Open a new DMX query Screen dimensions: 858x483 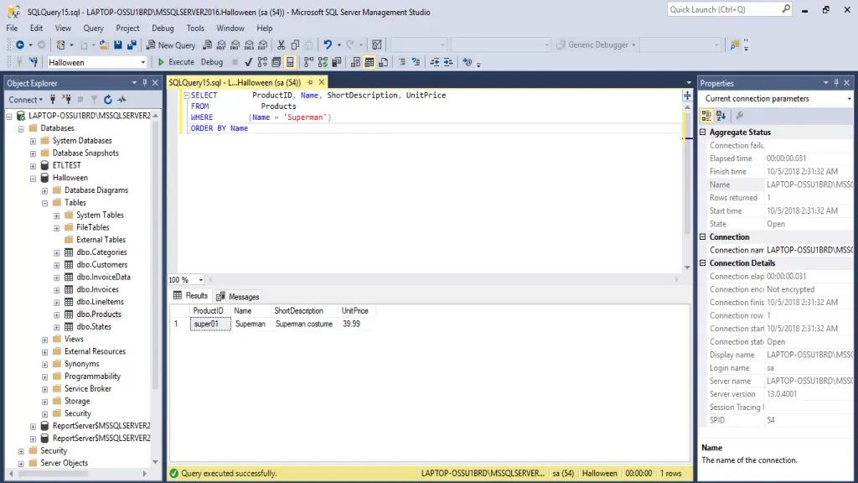click(x=235, y=45)
